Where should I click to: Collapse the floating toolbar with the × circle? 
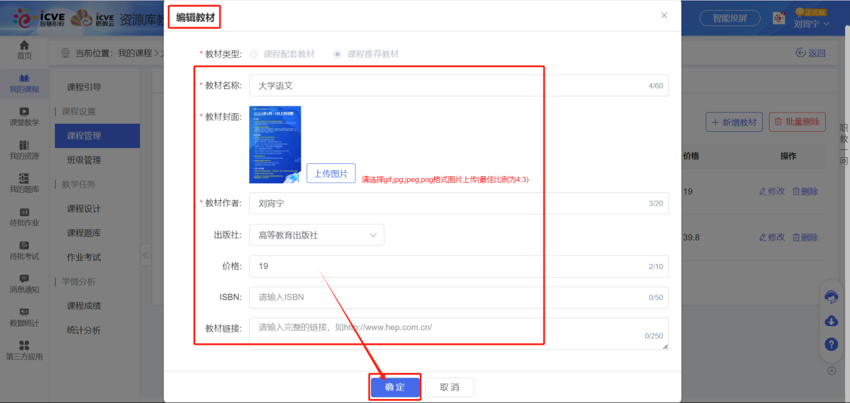831,370
